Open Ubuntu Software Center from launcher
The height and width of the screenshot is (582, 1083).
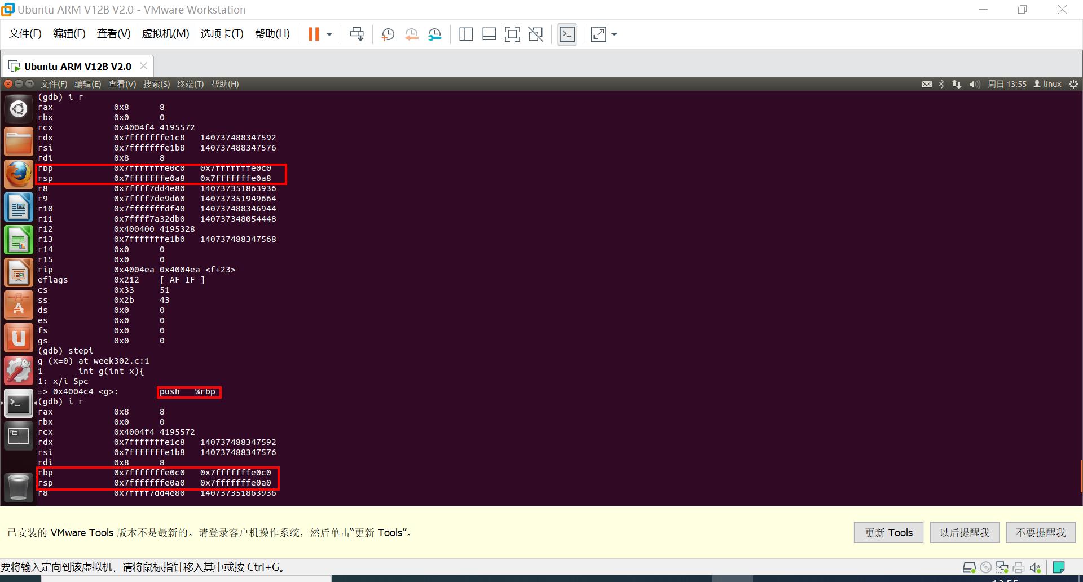click(19, 305)
